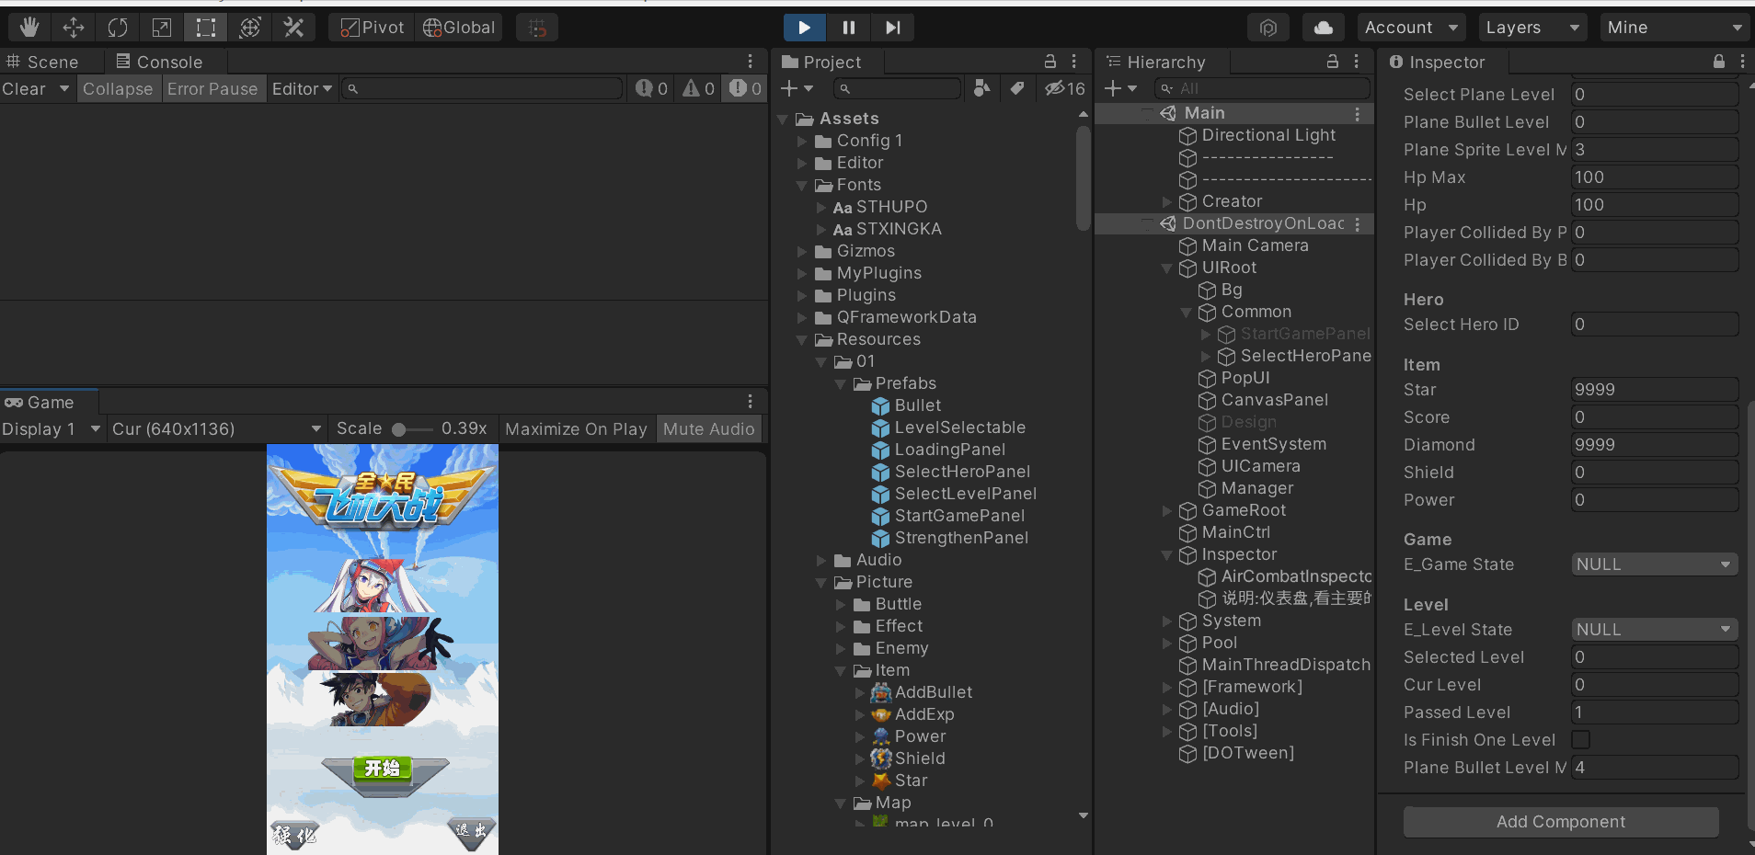This screenshot has height=855, width=1755.
Task: Collapse the UIRoot object
Action: click(x=1167, y=268)
